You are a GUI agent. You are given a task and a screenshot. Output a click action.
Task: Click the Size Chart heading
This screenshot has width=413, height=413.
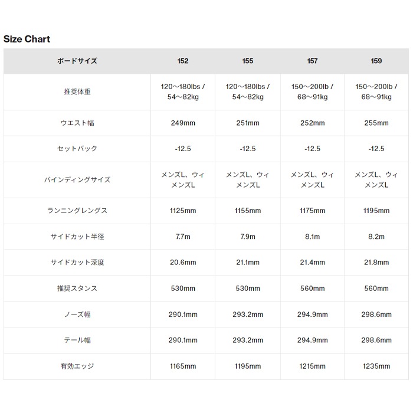[x=27, y=39]
